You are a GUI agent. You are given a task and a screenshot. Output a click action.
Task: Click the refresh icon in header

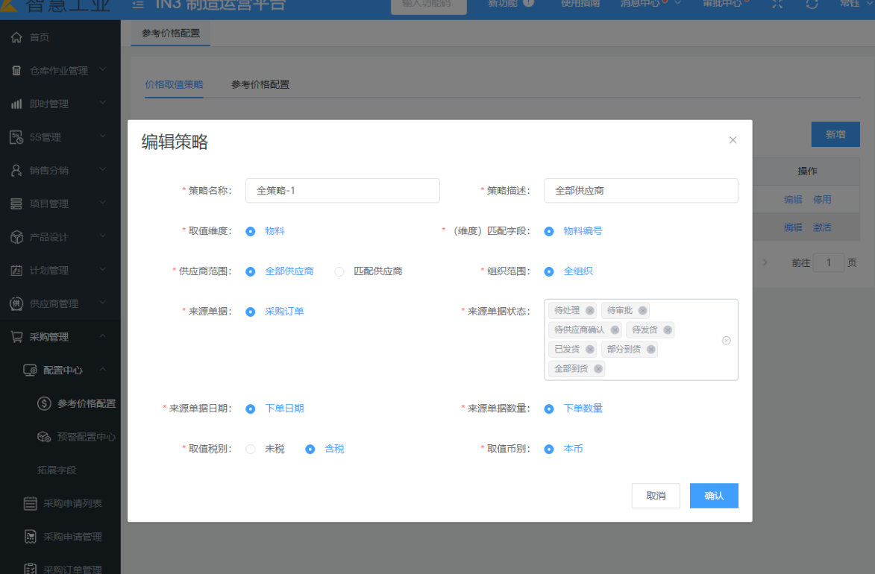812,4
